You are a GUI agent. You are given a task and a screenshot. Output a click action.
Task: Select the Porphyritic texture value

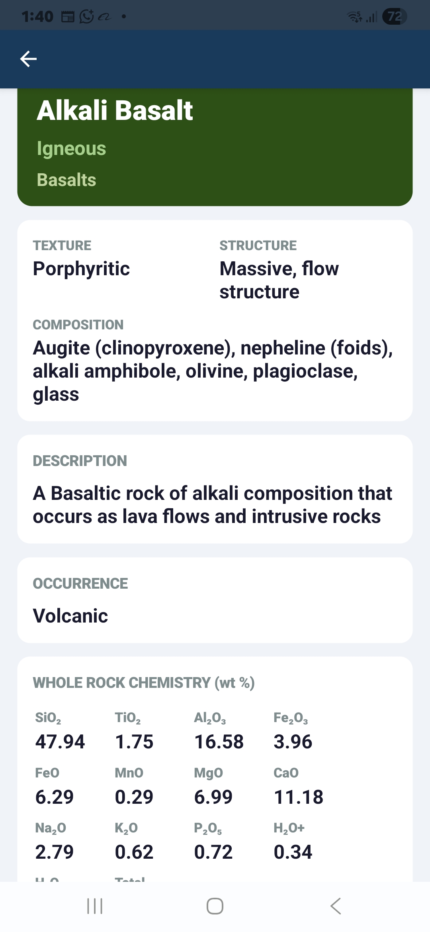(x=81, y=269)
